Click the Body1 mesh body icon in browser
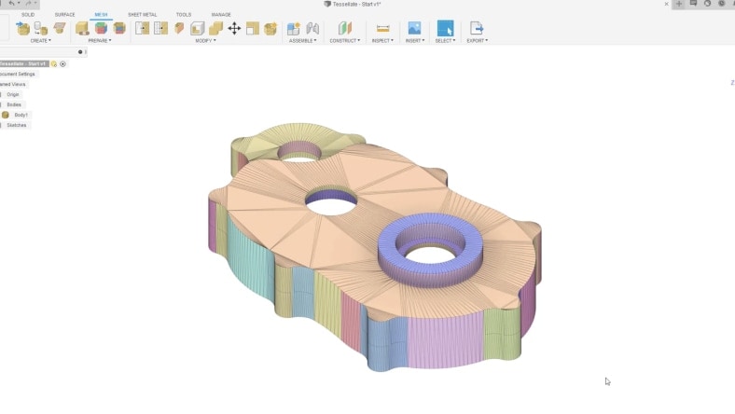Viewport: 735px width, 414px height. (x=6, y=115)
